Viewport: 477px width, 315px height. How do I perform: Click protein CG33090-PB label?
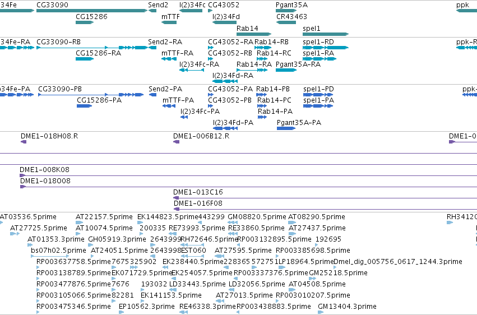point(60,89)
